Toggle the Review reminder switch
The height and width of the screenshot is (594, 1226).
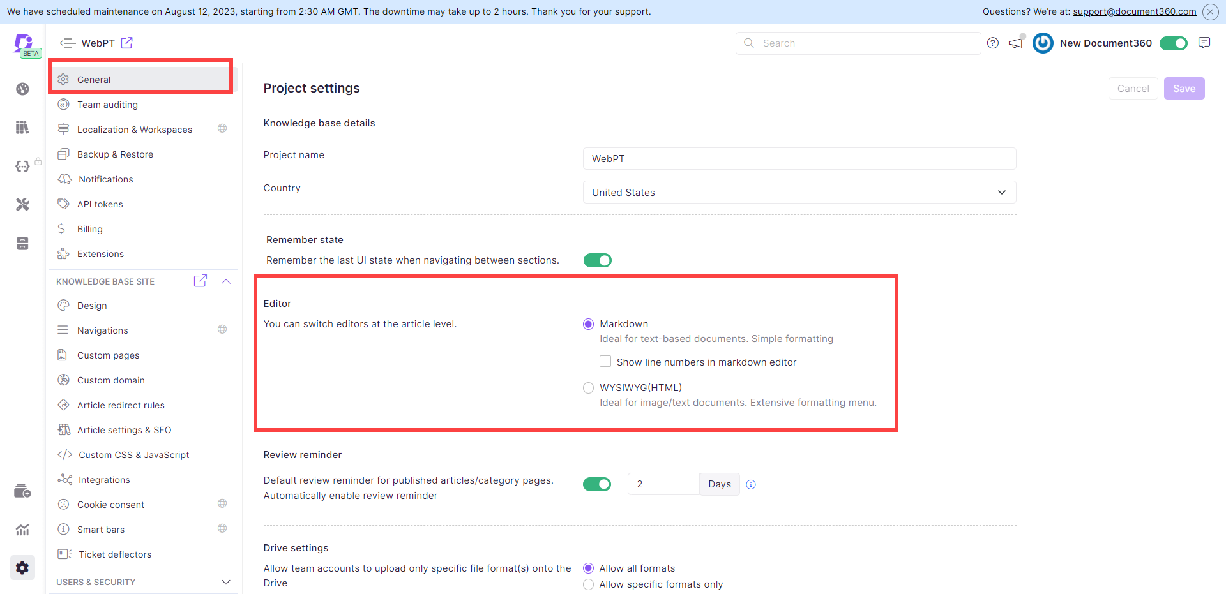tap(597, 484)
